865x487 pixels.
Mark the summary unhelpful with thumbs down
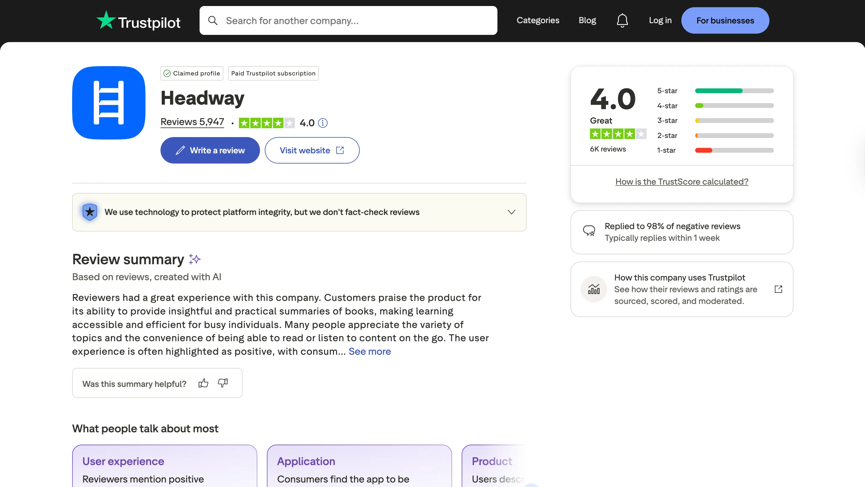(223, 383)
